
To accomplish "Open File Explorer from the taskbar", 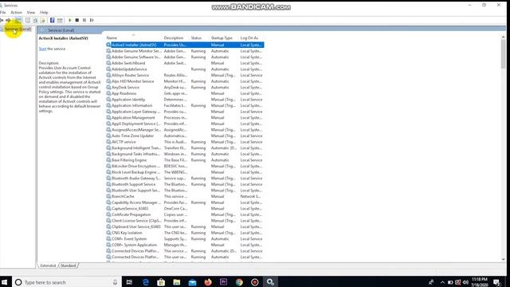I will click(x=177, y=282).
